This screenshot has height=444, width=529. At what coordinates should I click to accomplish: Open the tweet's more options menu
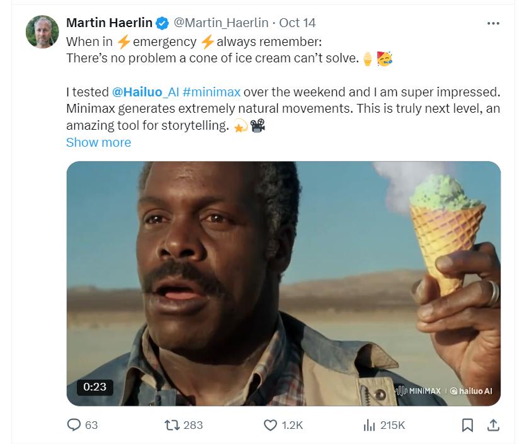[493, 23]
